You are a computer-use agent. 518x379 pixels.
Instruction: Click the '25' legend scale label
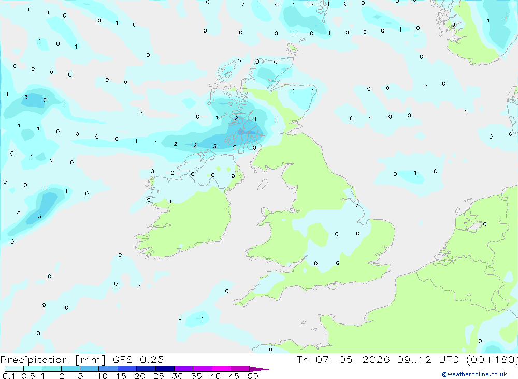[x=159, y=376]
